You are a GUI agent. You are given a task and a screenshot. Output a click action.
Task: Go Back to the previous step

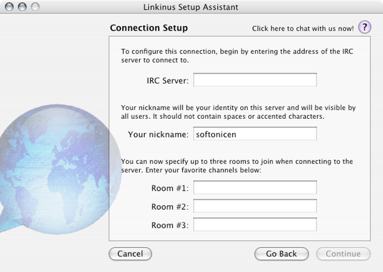click(x=281, y=254)
